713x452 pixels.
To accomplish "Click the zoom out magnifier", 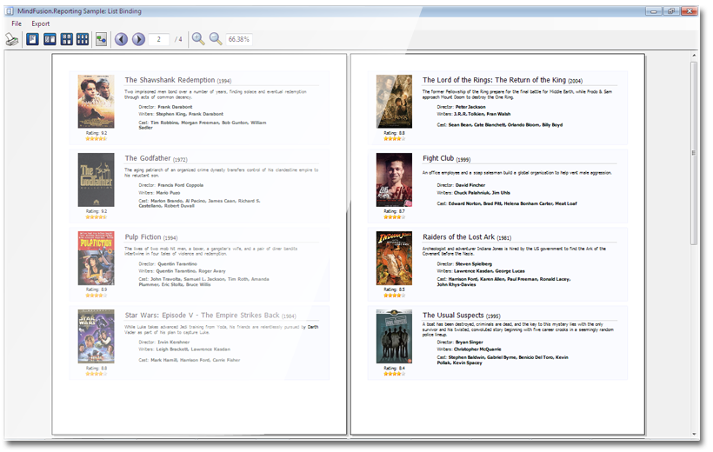I will click(216, 39).
